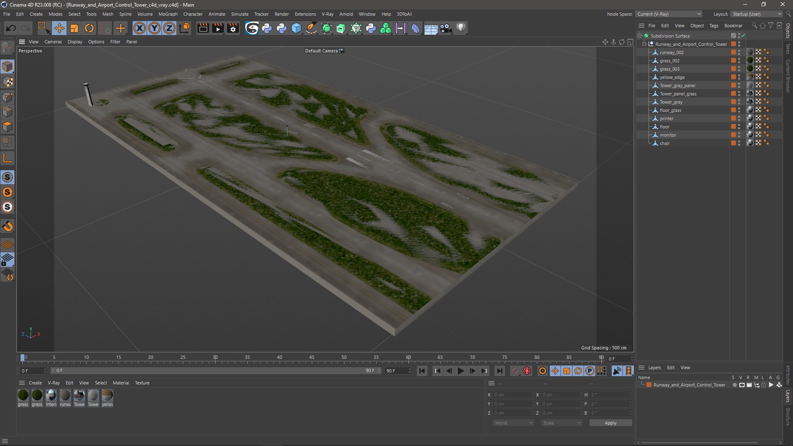This screenshot has width=793, height=446.
Task: Toggle Subdivision Surface enable checkmark
Action: (743, 36)
